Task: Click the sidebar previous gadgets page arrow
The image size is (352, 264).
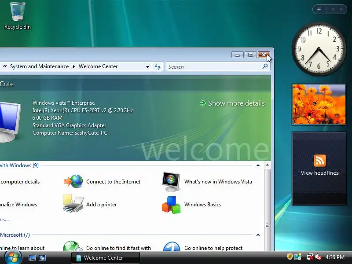Action: 333,9
